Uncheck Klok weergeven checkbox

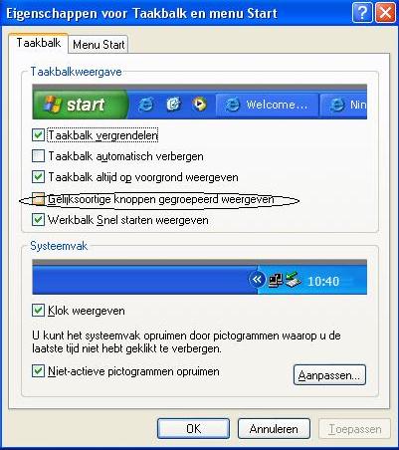(x=38, y=311)
